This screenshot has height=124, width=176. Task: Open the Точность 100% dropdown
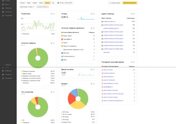tap(43, 7)
